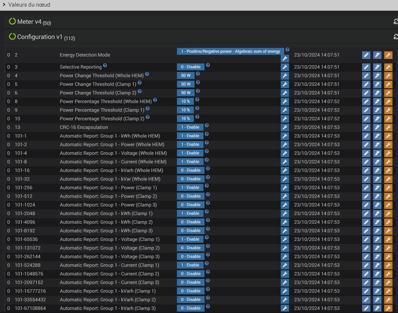The height and width of the screenshot is (313, 398).
Task: Collapse the Configuration v1 section header
Action: pyautogui.click(x=41, y=37)
